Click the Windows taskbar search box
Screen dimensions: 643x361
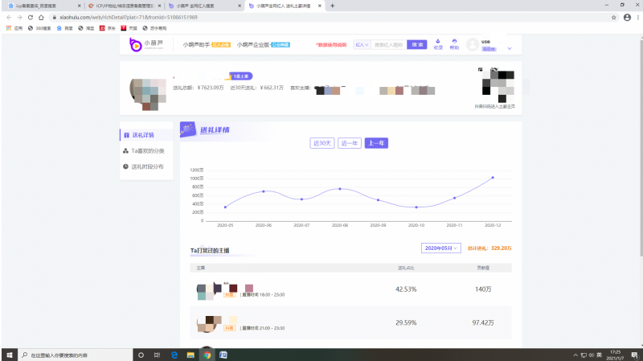click(x=75, y=355)
